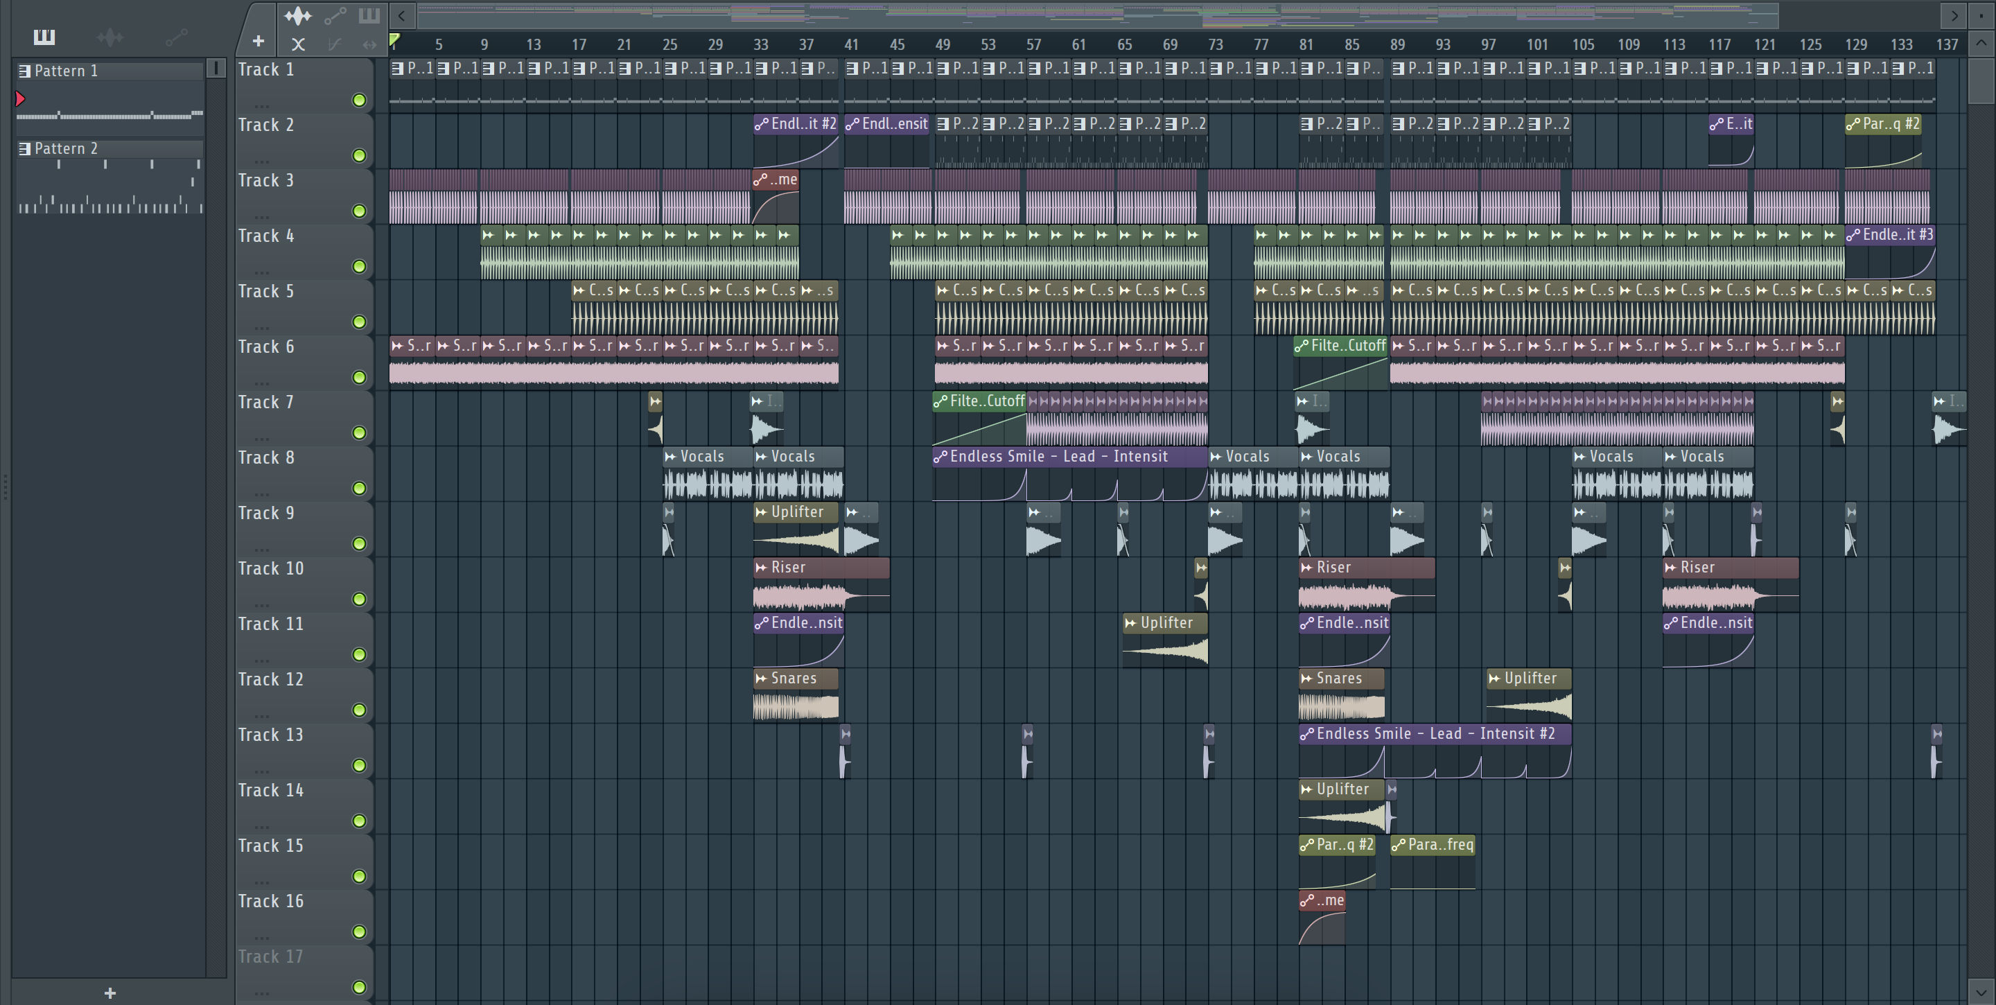Click the green playhead marker at bar 1

point(394,40)
